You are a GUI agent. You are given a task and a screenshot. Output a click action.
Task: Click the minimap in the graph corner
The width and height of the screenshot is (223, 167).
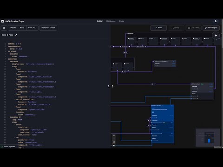click(x=208, y=137)
